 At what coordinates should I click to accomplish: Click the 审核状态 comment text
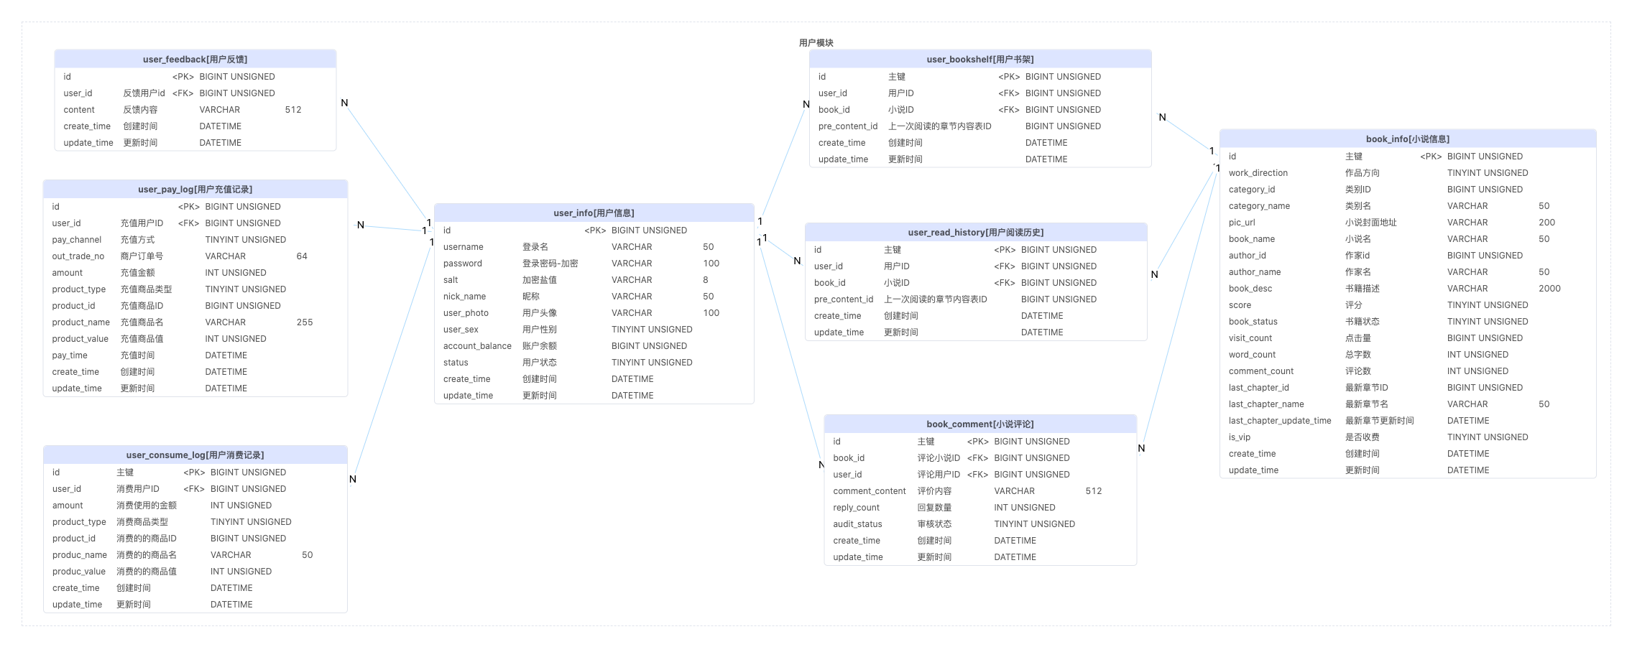934,524
